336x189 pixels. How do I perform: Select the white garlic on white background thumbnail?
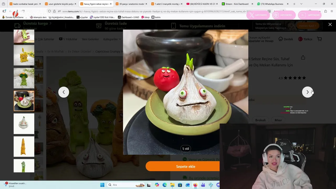click(24, 124)
